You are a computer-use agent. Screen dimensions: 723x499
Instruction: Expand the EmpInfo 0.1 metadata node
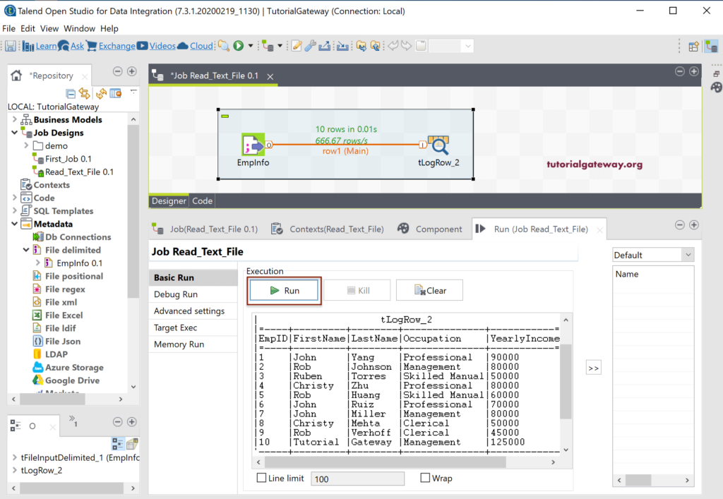click(38, 263)
